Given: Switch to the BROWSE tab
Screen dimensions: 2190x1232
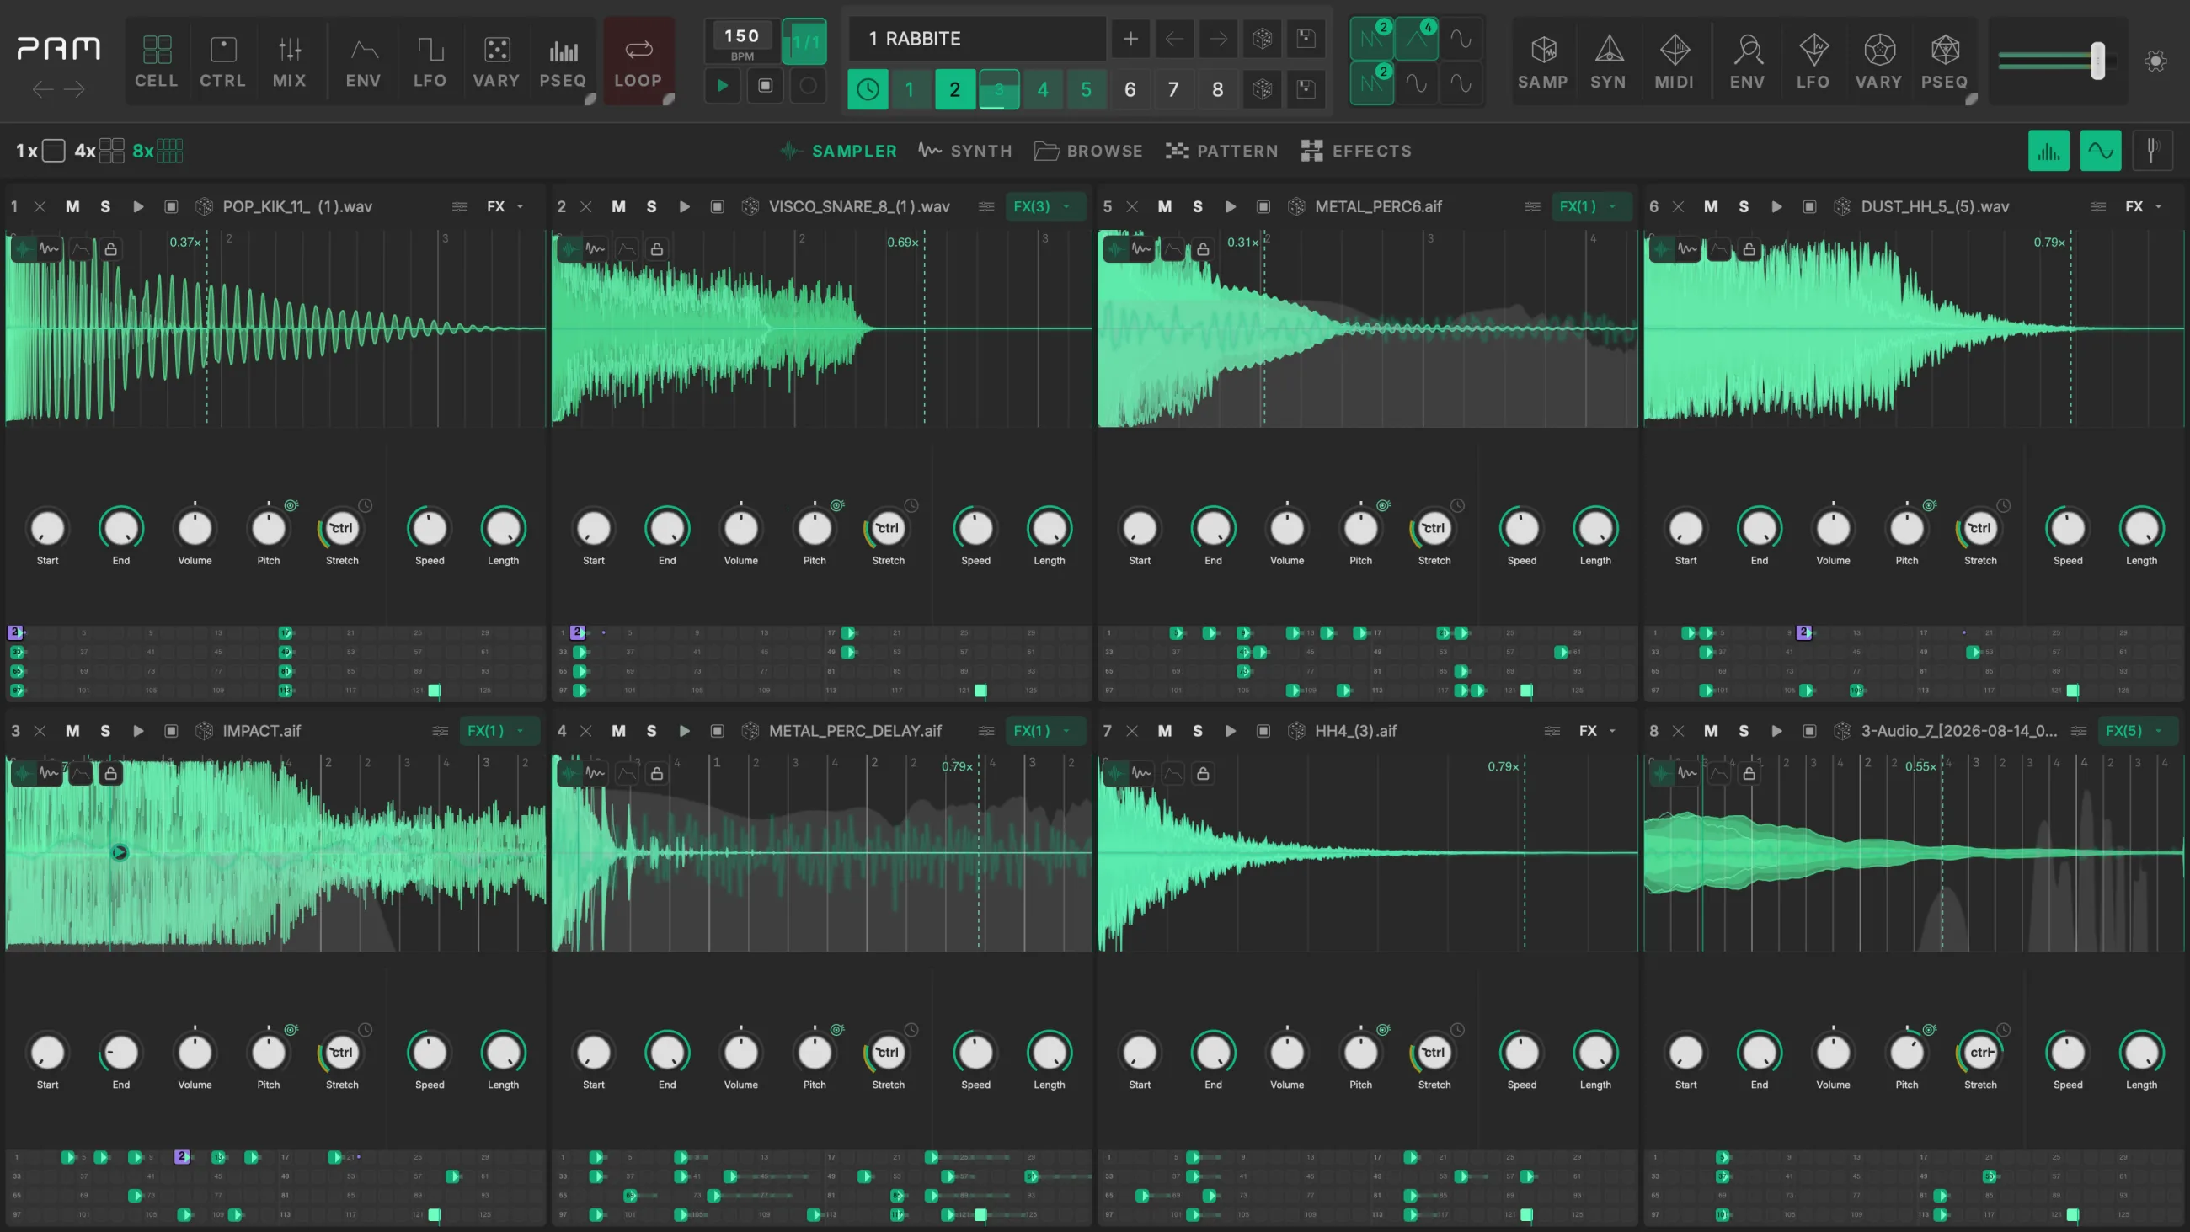Looking at the screenshot, I should tap(1089, 152).
